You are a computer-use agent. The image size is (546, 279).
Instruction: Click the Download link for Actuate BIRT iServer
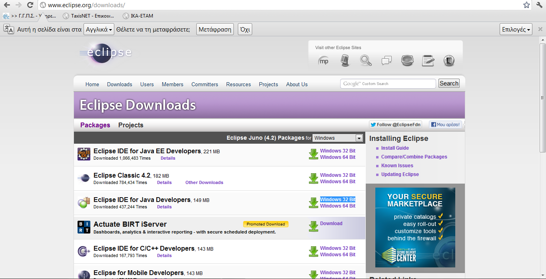pyautogui.click(x=331, y=224)
